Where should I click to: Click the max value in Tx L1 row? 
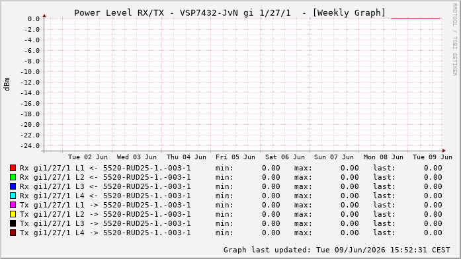click(350, 205)
